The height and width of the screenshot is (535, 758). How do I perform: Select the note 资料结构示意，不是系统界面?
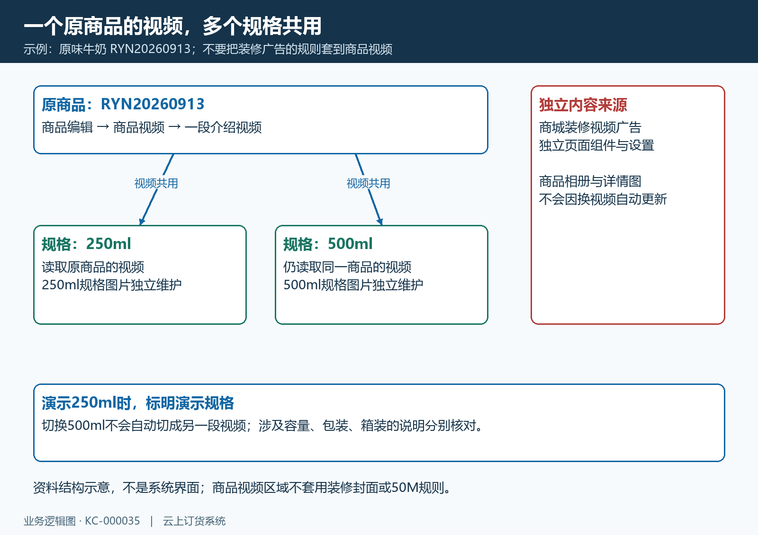click(x=116, y=488)
